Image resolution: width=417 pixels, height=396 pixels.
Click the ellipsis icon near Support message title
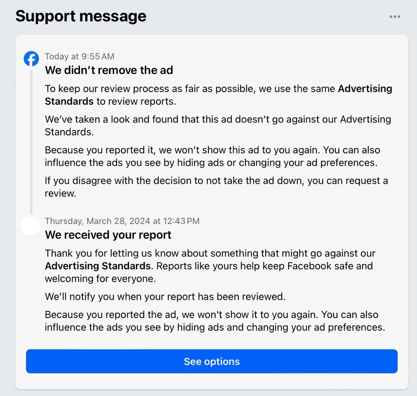(x=395, y=16)
